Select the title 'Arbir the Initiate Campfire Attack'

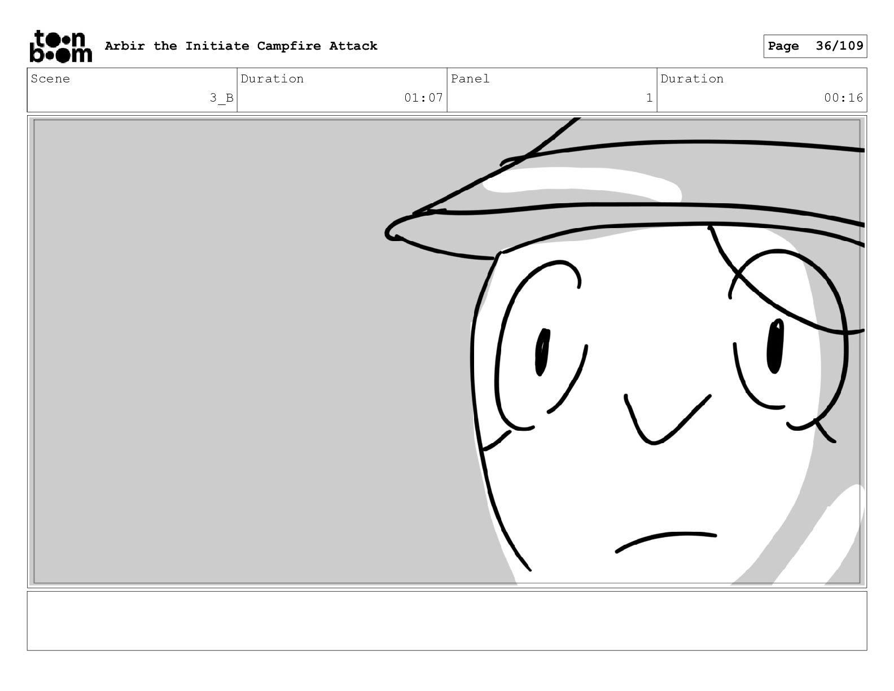(x=241, y=46)
